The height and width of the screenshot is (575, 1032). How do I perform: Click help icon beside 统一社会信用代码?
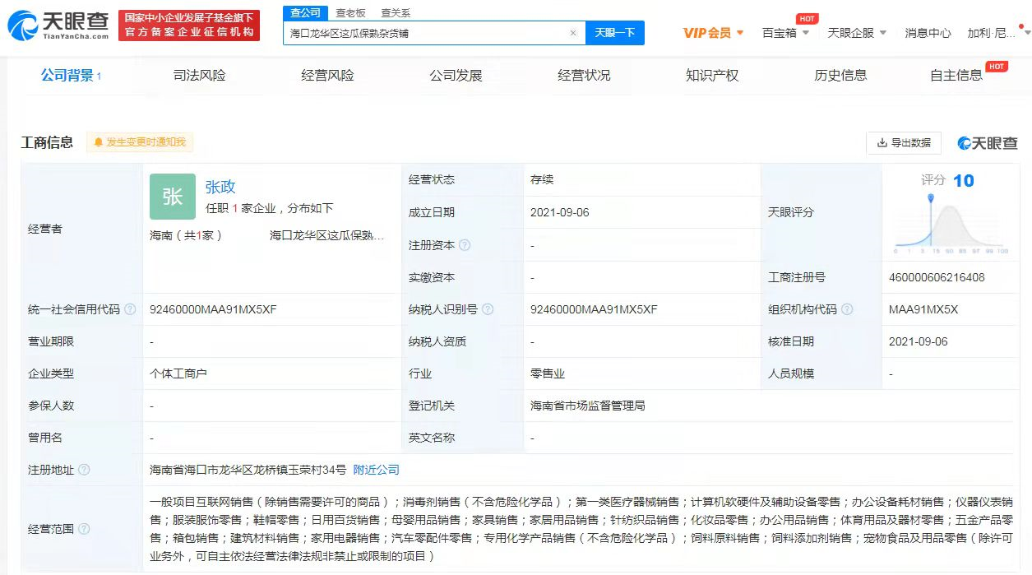pos(130,310)
